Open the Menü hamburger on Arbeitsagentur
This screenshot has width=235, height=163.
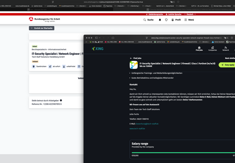point(189,20)
